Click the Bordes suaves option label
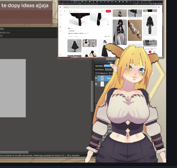Viewport: 177px width, 168px height. coord(5,33)
